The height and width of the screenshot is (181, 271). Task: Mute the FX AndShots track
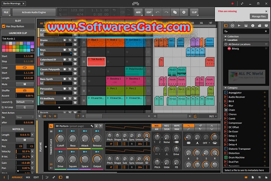(75, 98)
